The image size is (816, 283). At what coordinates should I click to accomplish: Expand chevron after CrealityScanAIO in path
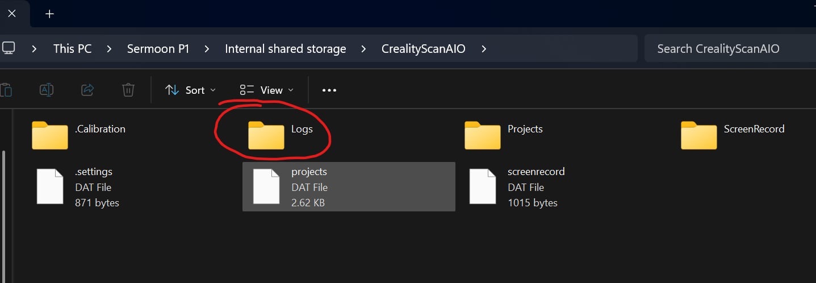click(484, 49)
